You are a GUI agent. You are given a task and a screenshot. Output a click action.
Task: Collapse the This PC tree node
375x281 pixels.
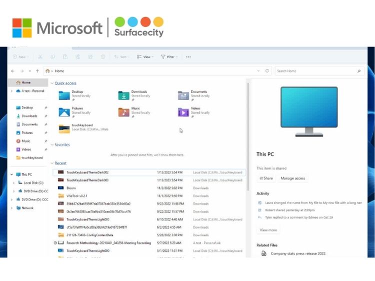click(x=11, y=174)
